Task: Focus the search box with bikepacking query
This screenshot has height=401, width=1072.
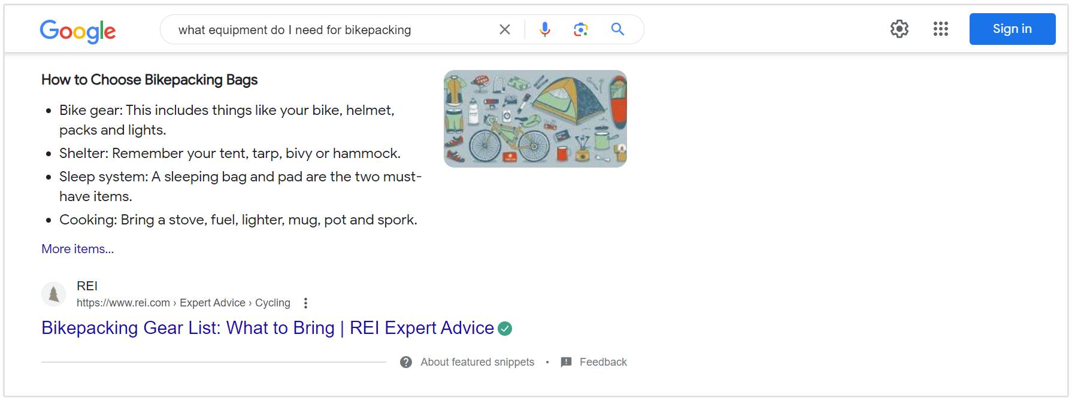Action: pos(329,30)
